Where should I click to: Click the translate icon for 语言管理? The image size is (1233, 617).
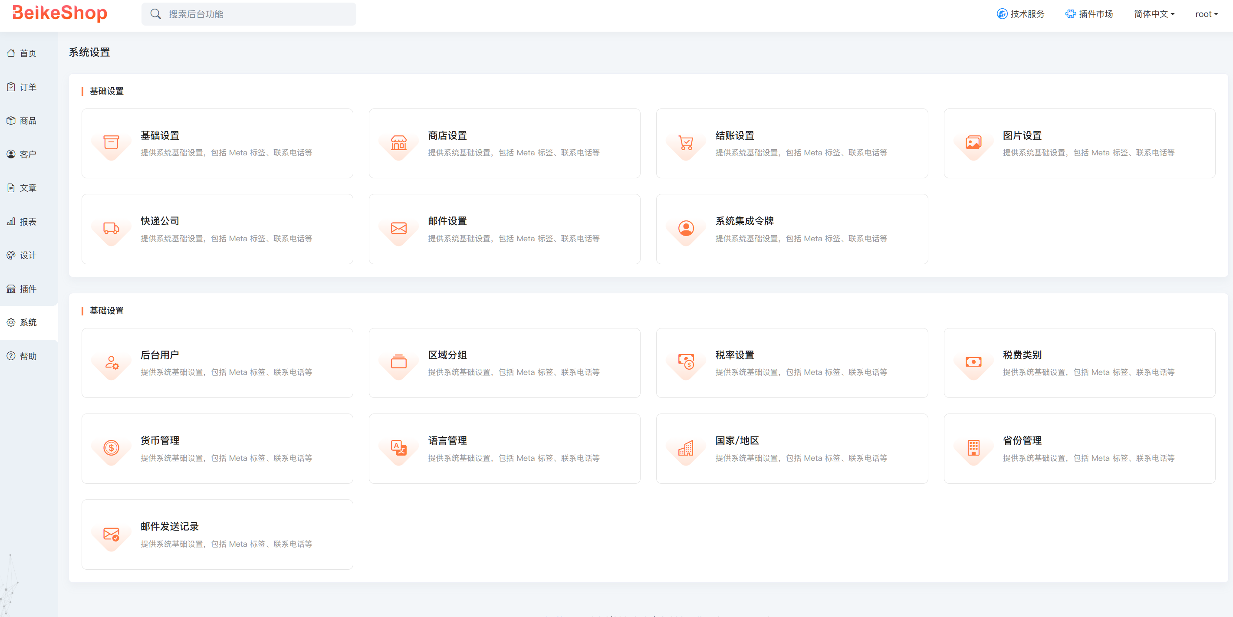click(x=398, y=447)
